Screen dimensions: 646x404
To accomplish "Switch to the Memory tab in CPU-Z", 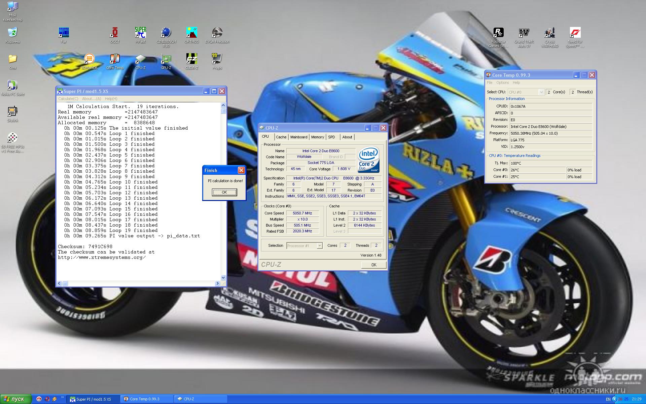I will (317, 137).
